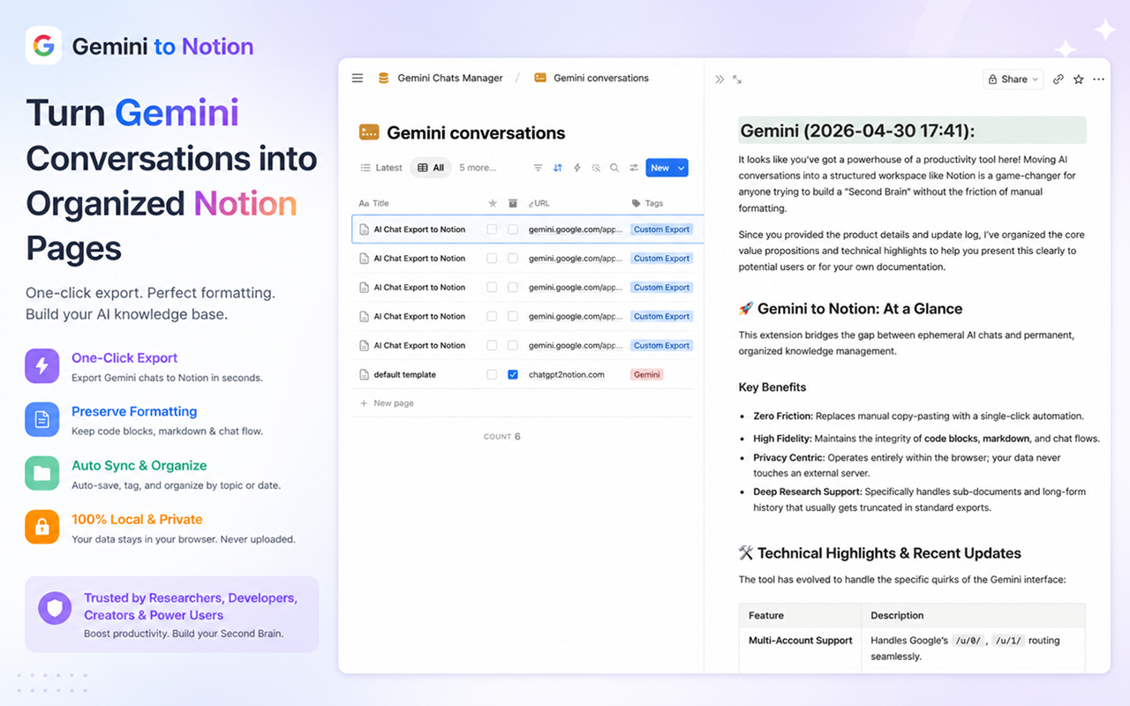Viewport: 1130px width, 706px height.
Task: Open the chatgpt2notion.com URL link
Action: (x=567, y=375)
